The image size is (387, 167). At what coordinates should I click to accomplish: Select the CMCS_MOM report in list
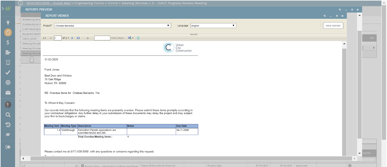[x=31, y=39]
